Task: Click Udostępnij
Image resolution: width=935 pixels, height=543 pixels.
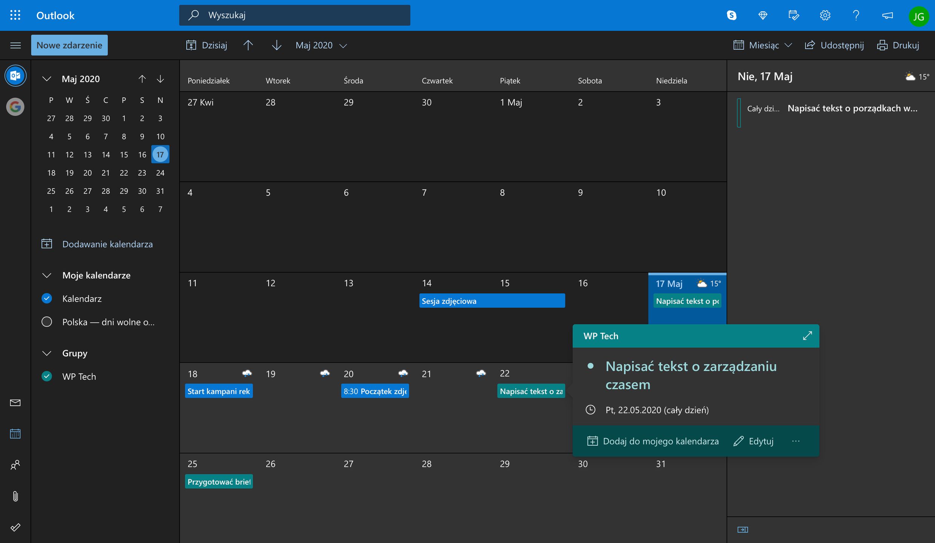Action: coord(834,45)
